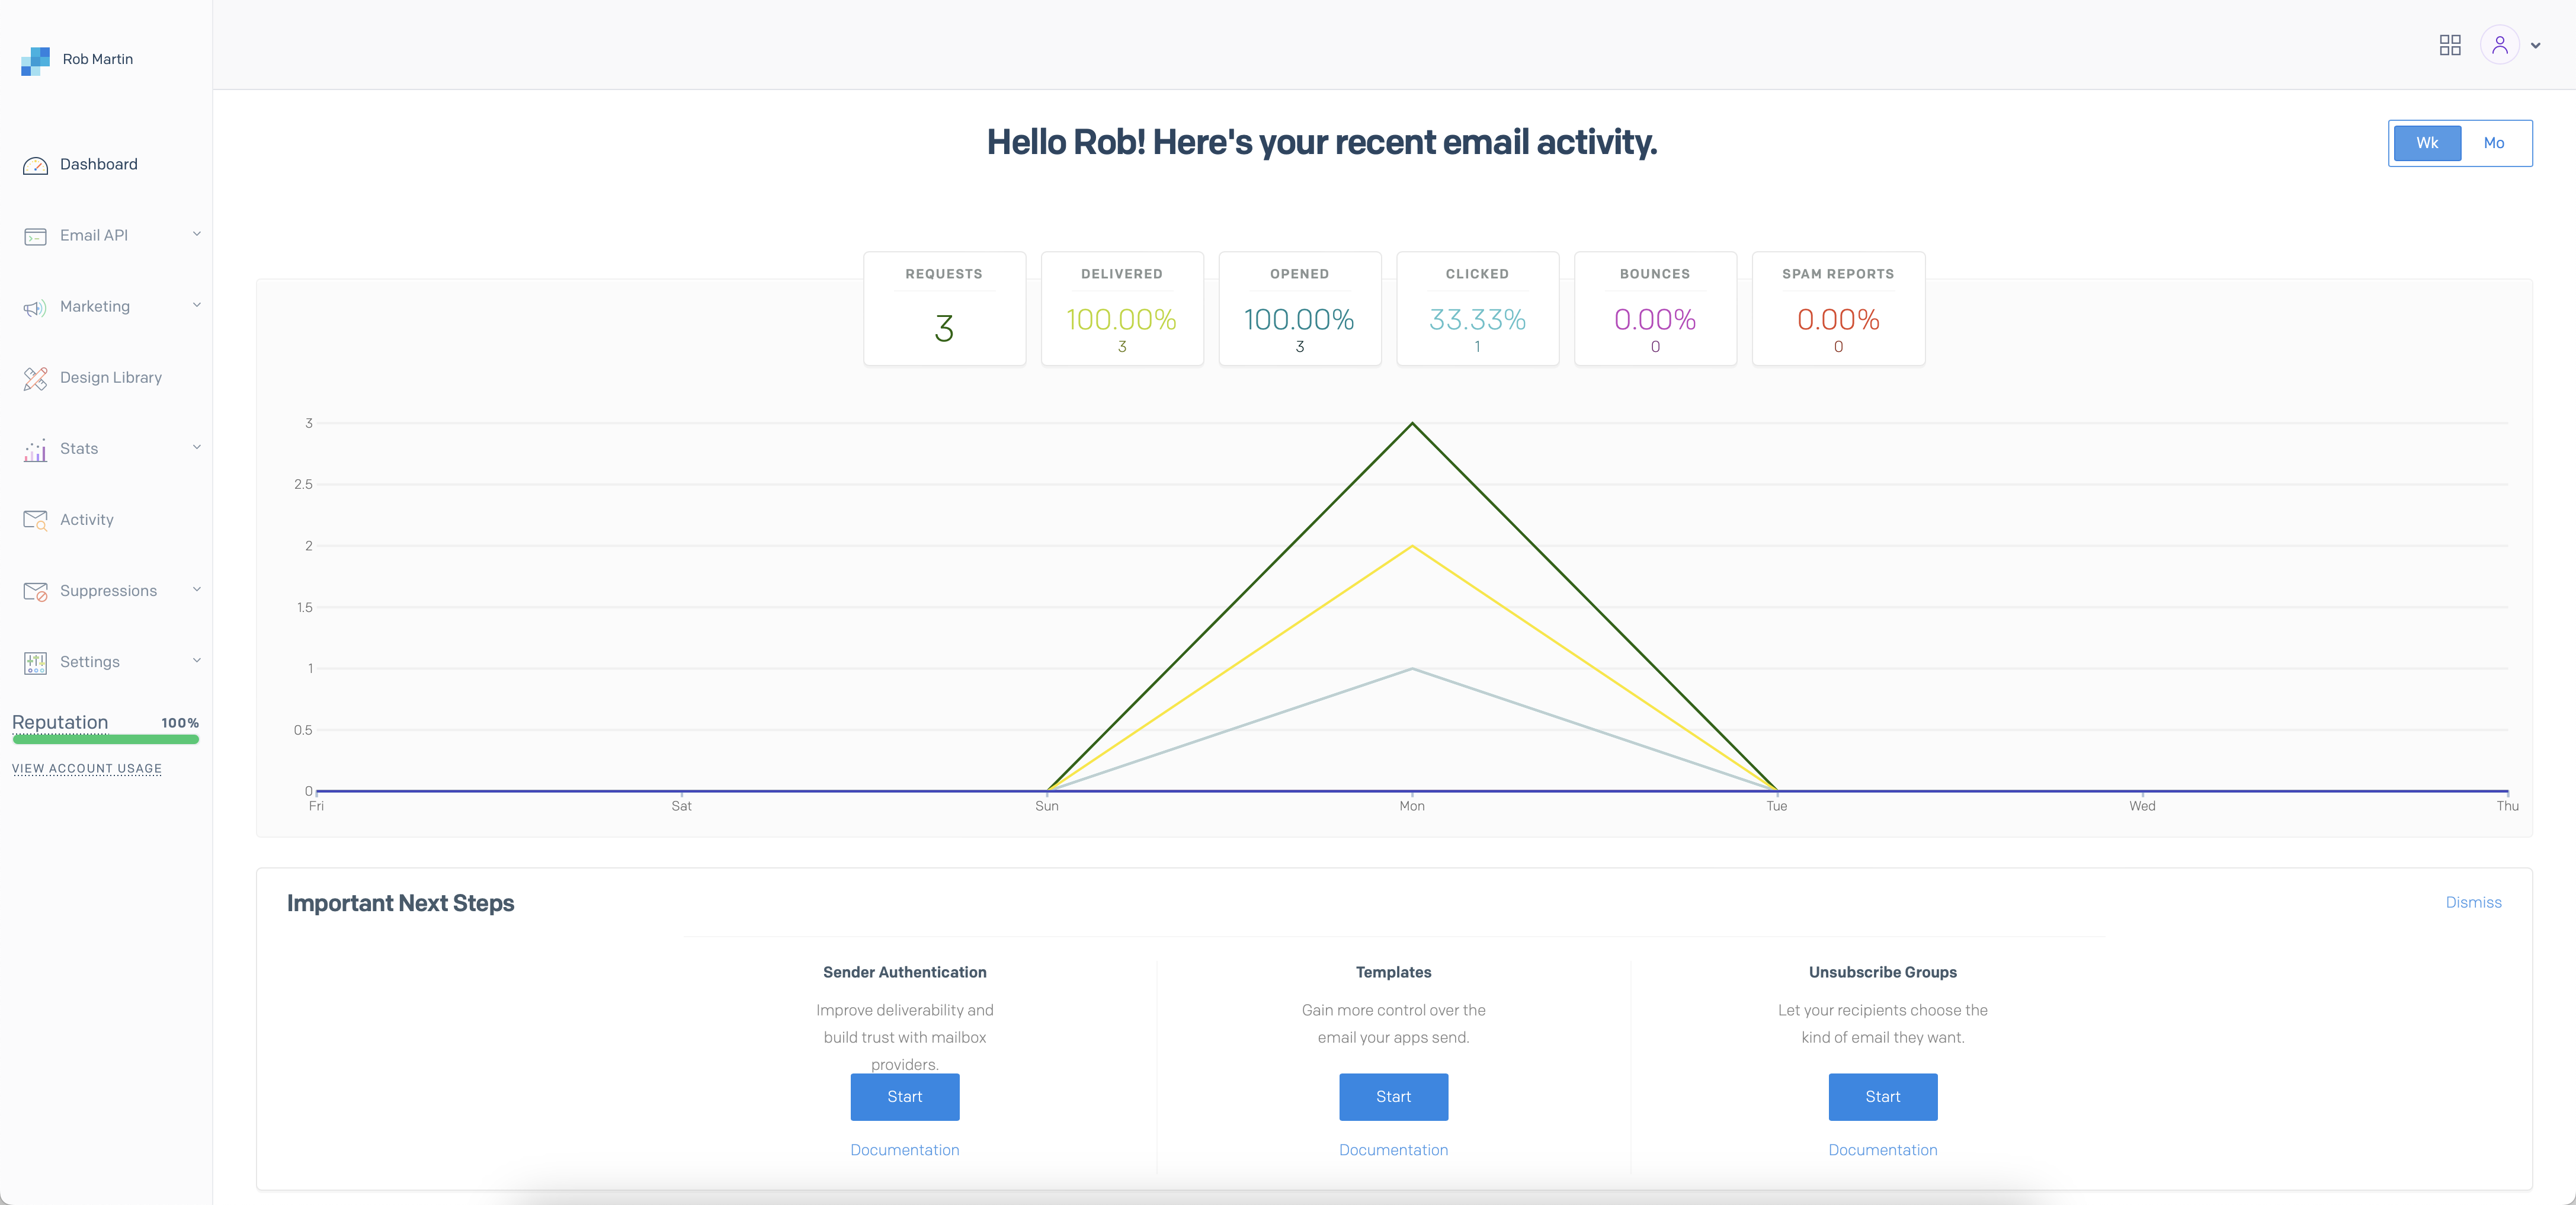Open Templates Documentation link
Viewport: 2576px width, 1205px height.
pos(1393,1150)
